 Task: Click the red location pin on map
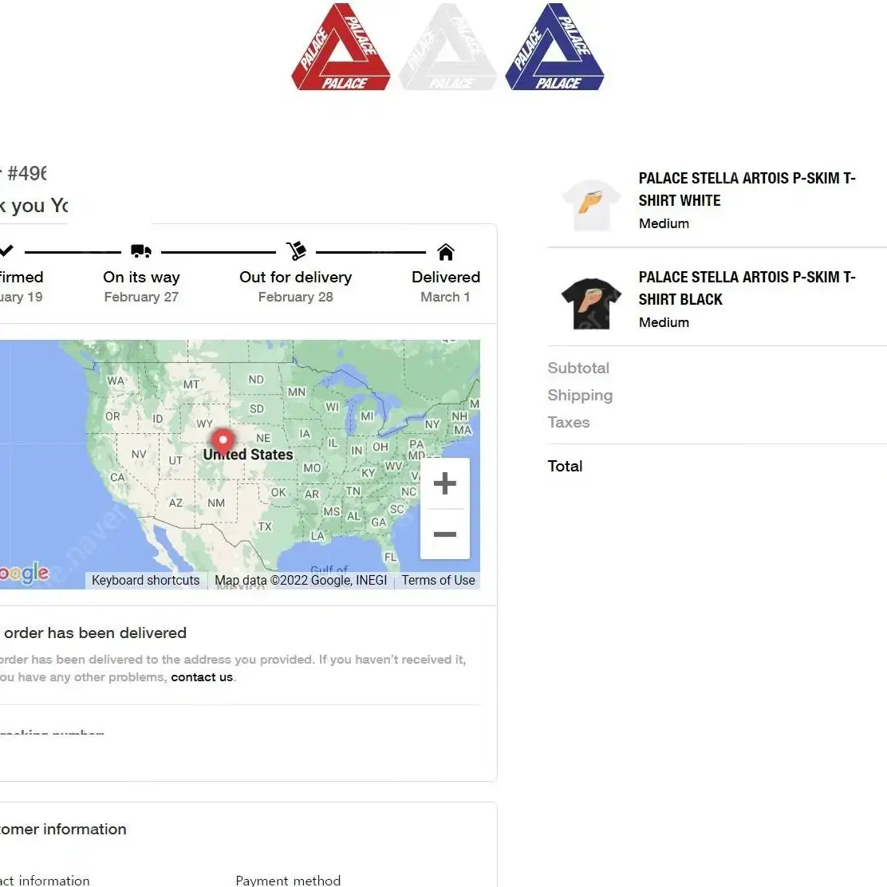pyautogui.click(x=223, y=444)
